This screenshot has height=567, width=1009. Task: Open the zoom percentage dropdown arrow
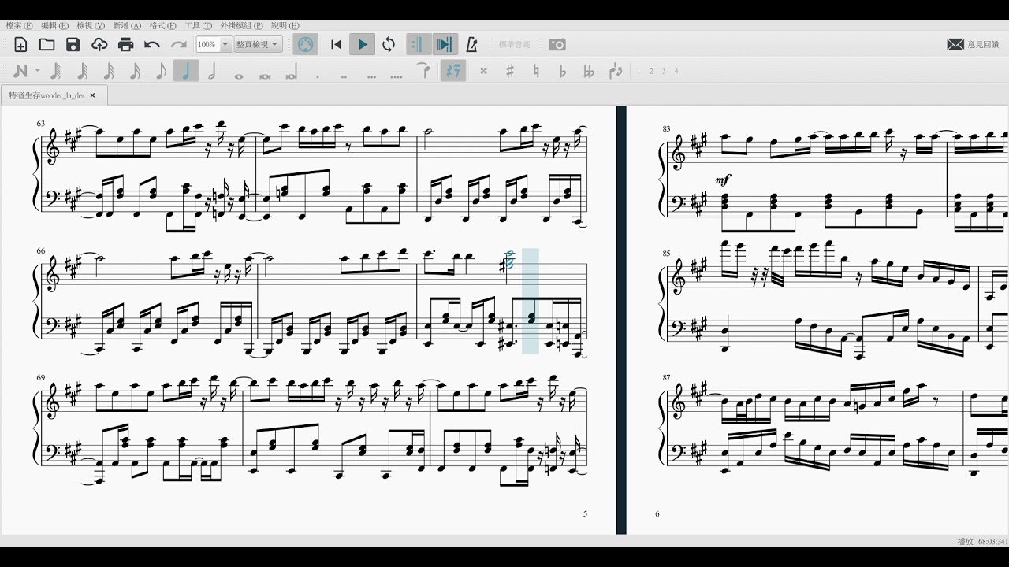point(225,45)
